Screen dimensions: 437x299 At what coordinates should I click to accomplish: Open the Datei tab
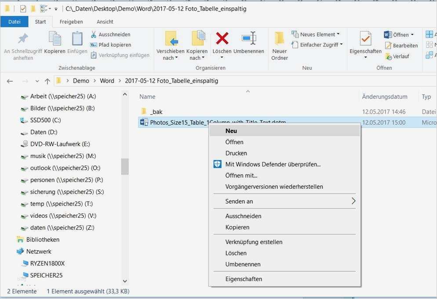[14, 22]
